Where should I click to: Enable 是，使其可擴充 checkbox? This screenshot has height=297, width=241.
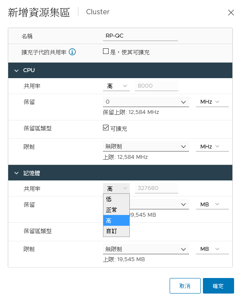click(x=106, y=51)
